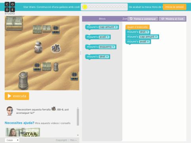
Task: Jump to the second puzzle stage dot
Action: [89, 7]
